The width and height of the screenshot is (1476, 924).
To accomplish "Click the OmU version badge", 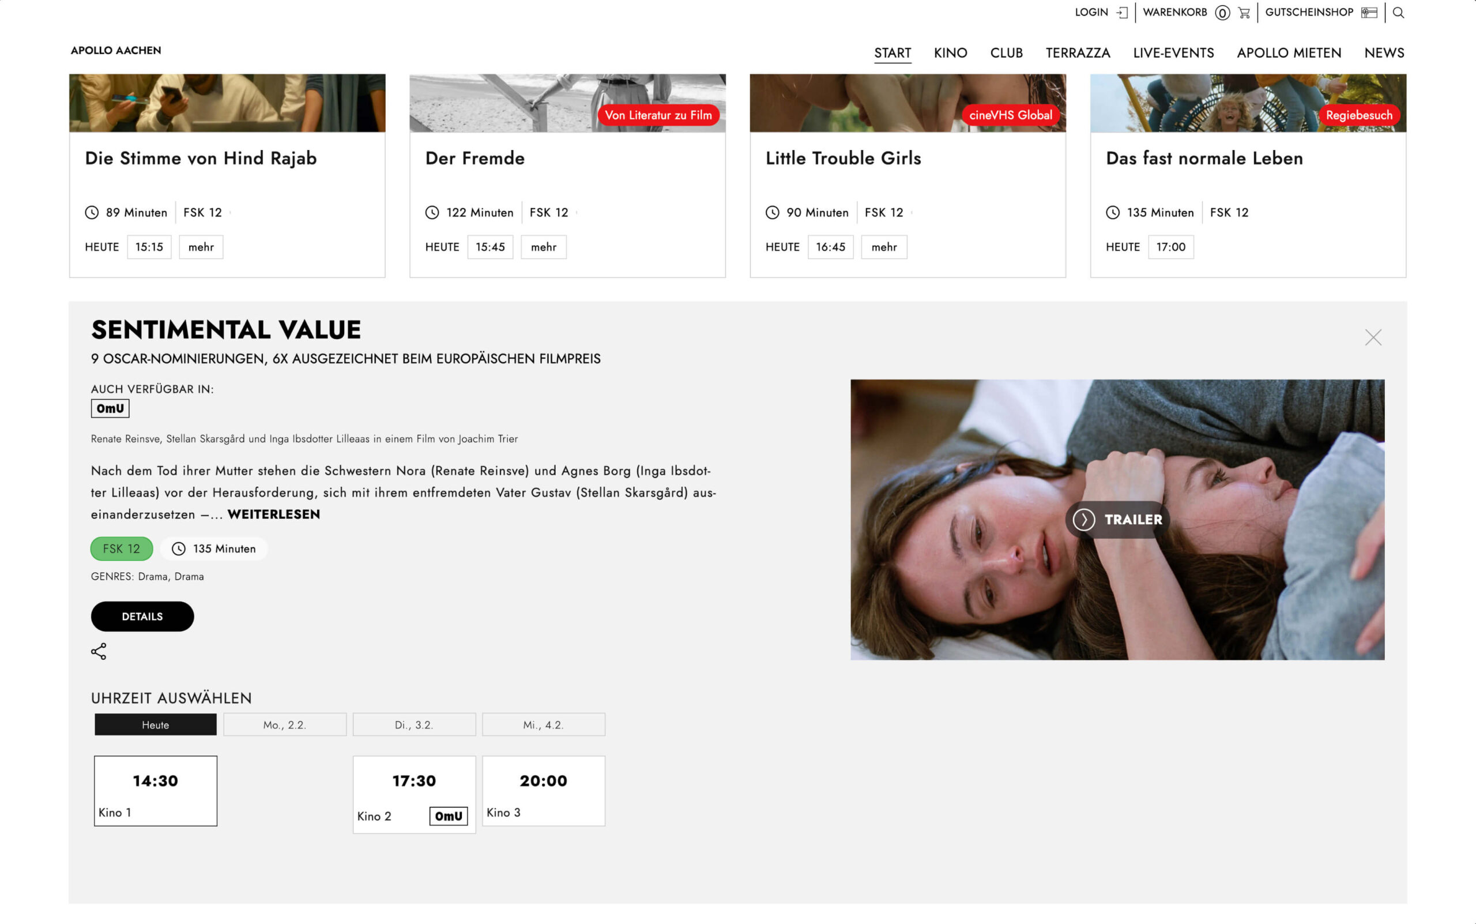I will coord(110,408).
